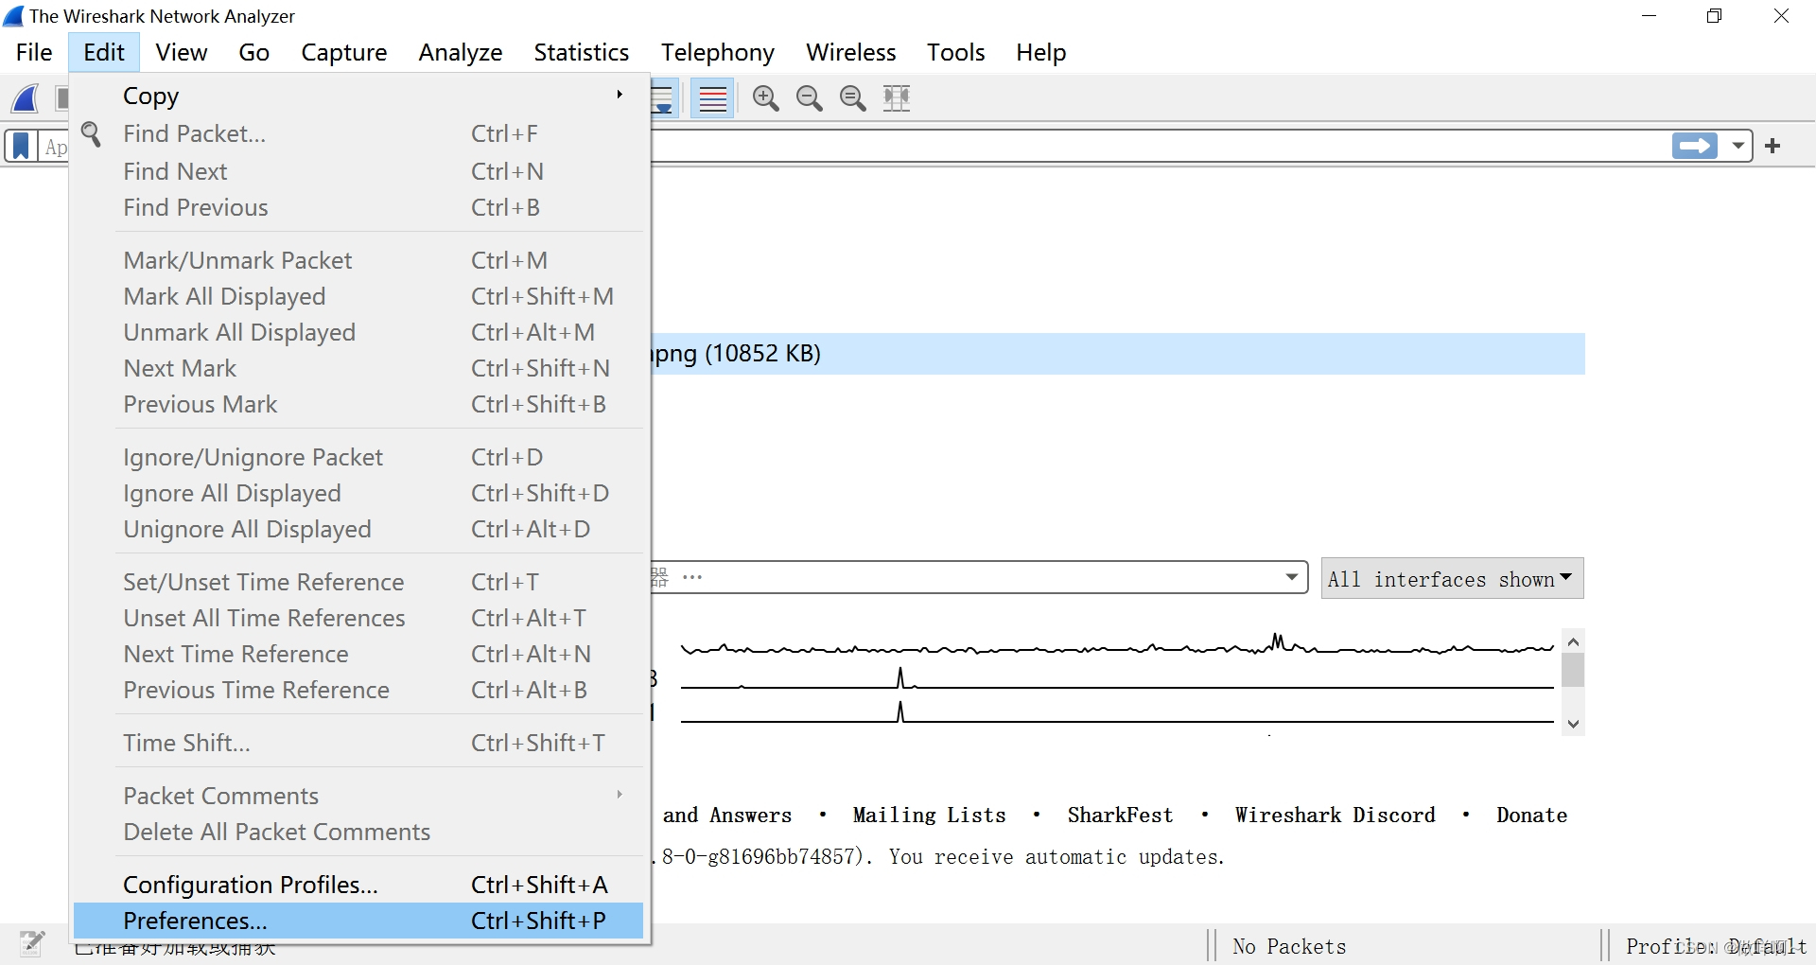Select Mark All Displayed menu entry

coord(358,296)
